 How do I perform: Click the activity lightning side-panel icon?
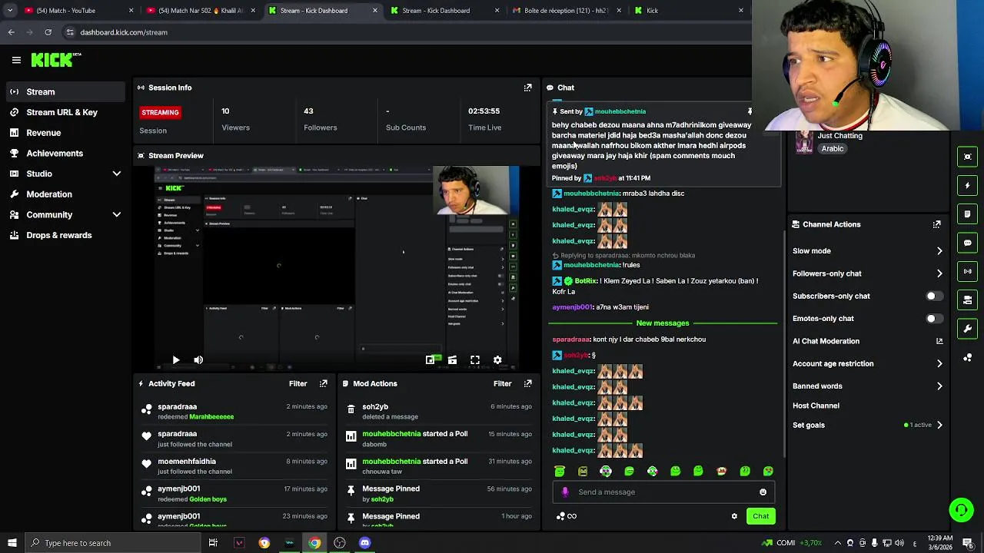(x=968, y=185)
